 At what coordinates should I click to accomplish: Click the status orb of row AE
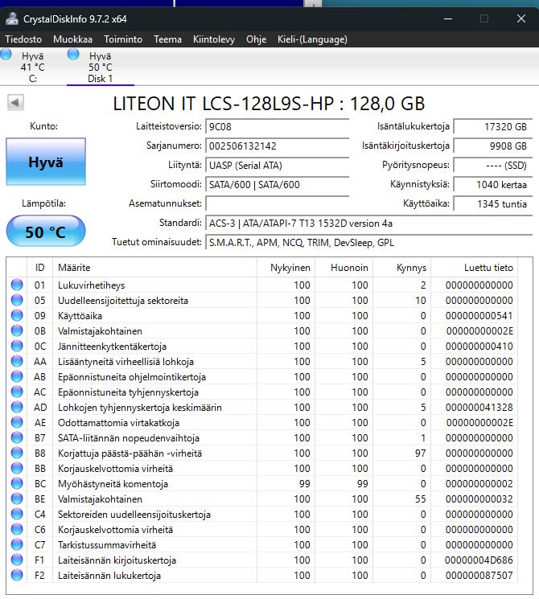(x=17, y=422)
